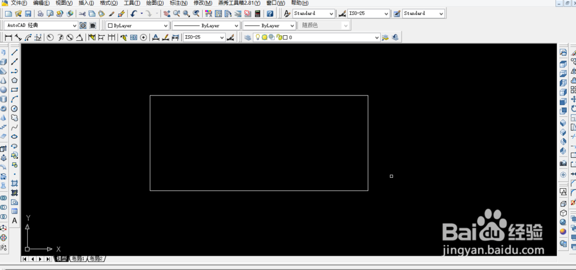
Task: Click the Diameter dimension icon
Action: tap(70, 37)
